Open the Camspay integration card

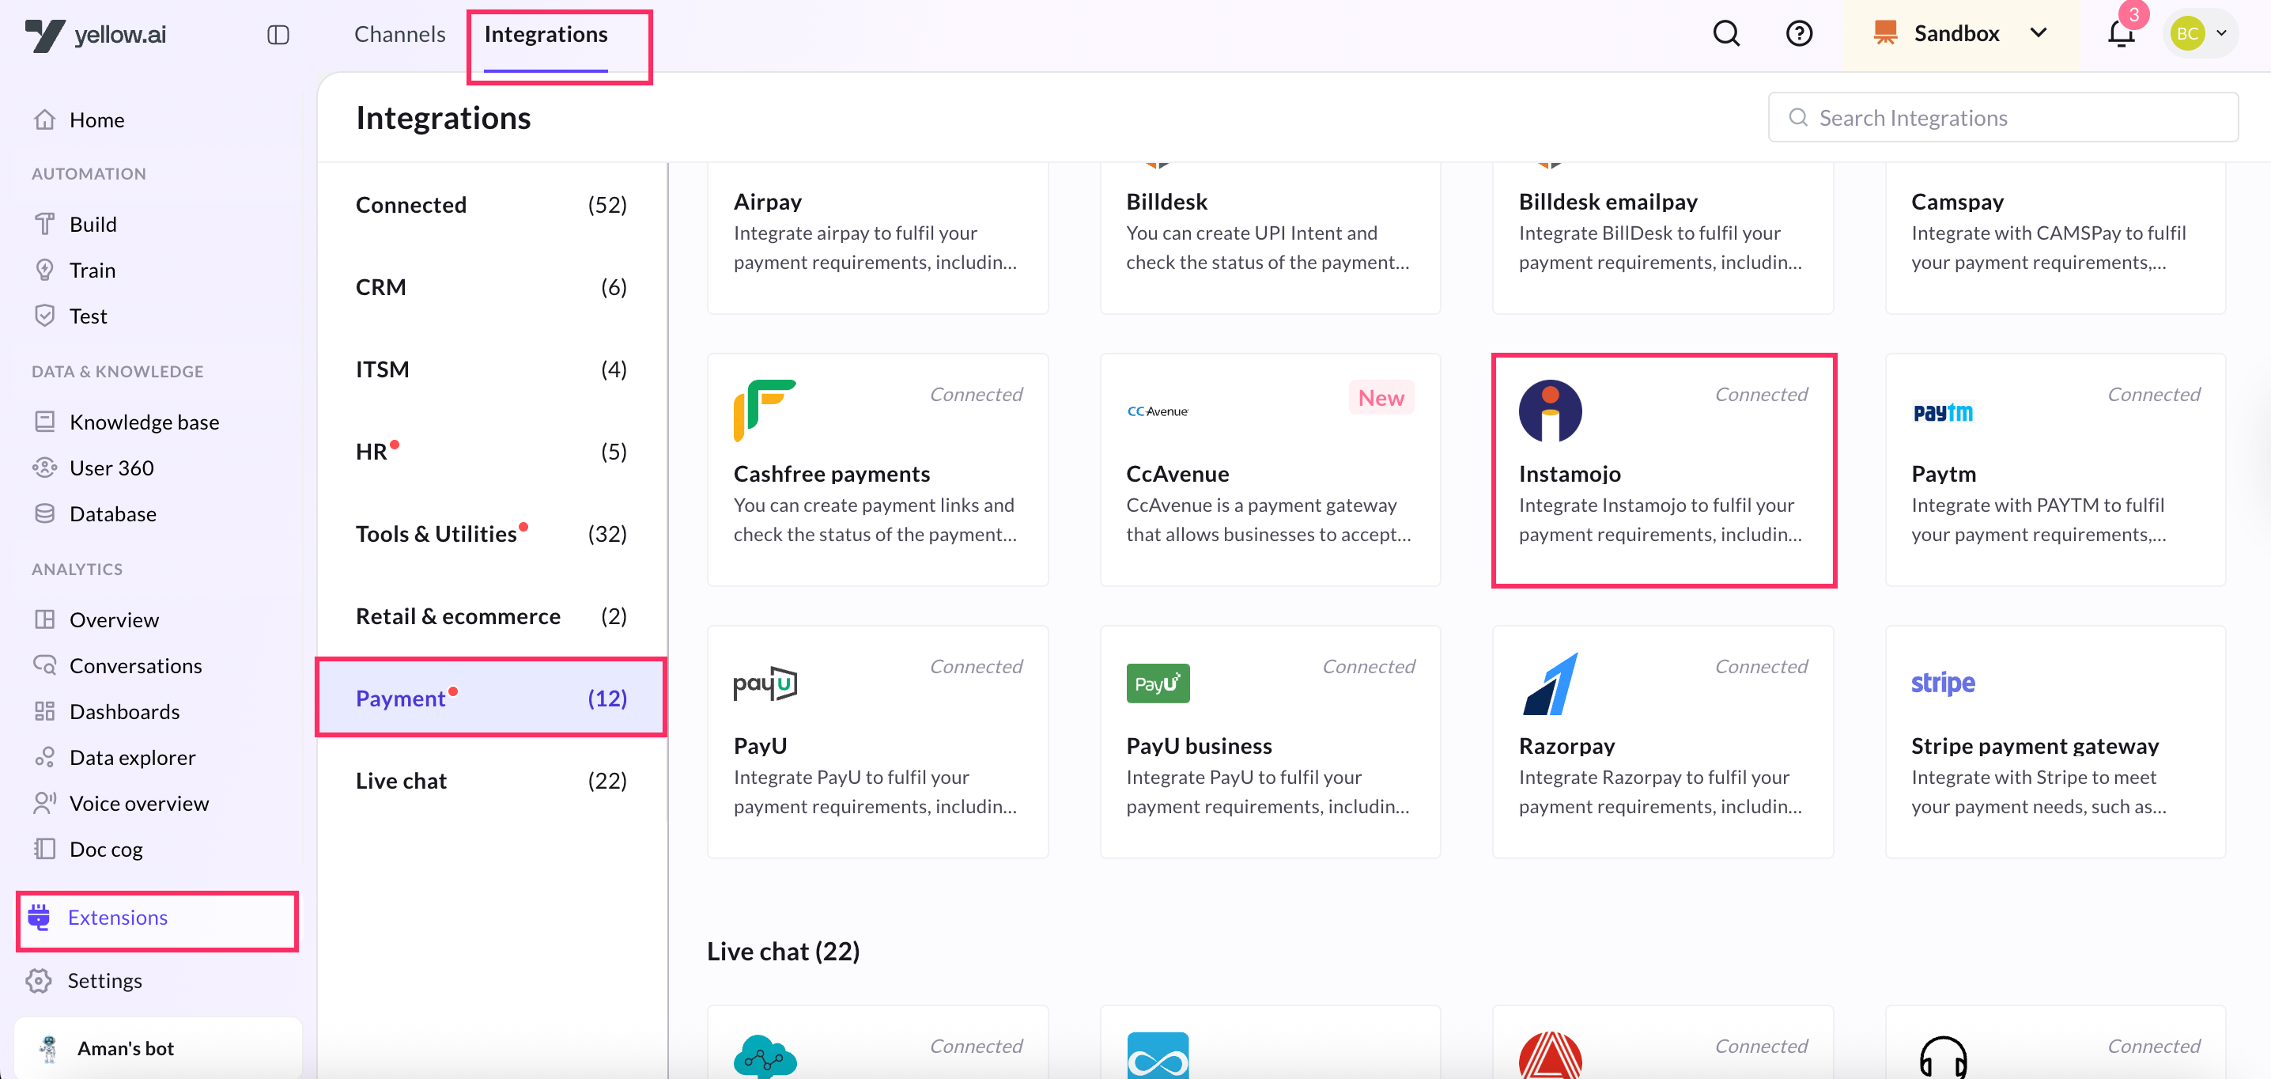[2055, 237]
